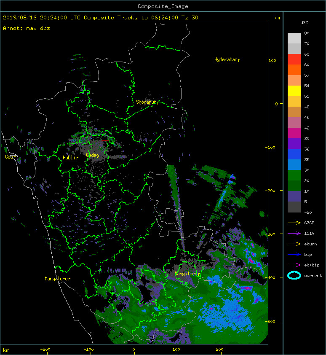Click the -200 tick on the bottom axis
Screen dimensions: 326x355
[x=45, y=350]
